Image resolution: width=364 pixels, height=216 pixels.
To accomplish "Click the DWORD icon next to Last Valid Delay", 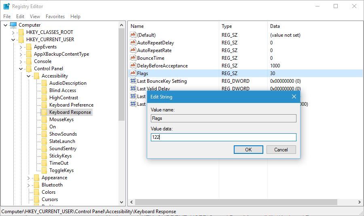I will tap(133, 88).
